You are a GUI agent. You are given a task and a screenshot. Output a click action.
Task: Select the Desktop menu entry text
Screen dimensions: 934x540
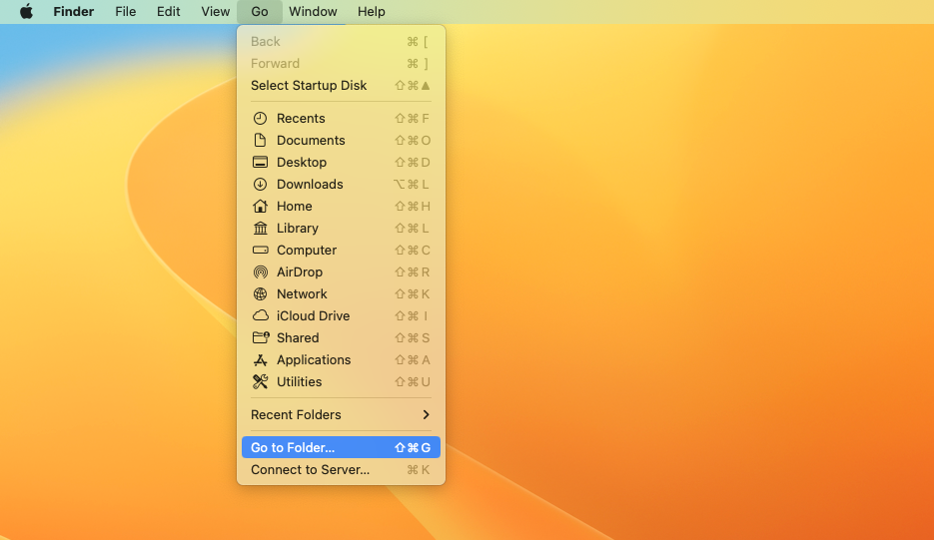pos(302,162)
